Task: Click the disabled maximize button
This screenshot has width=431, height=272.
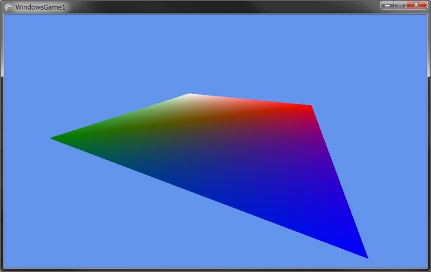Action: [x=400, y=5]
